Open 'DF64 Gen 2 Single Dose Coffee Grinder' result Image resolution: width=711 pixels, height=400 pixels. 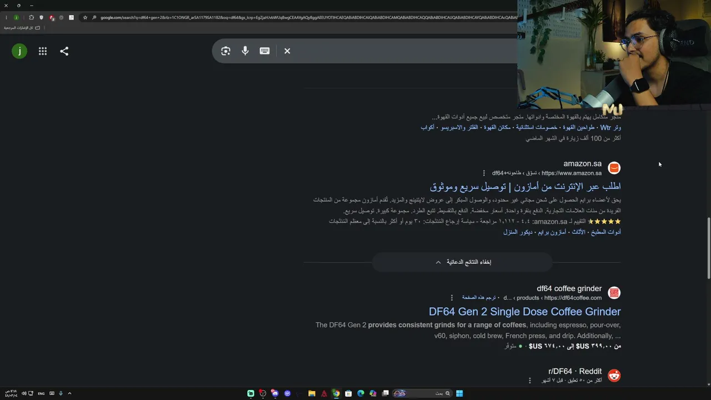tap(525, 312)
